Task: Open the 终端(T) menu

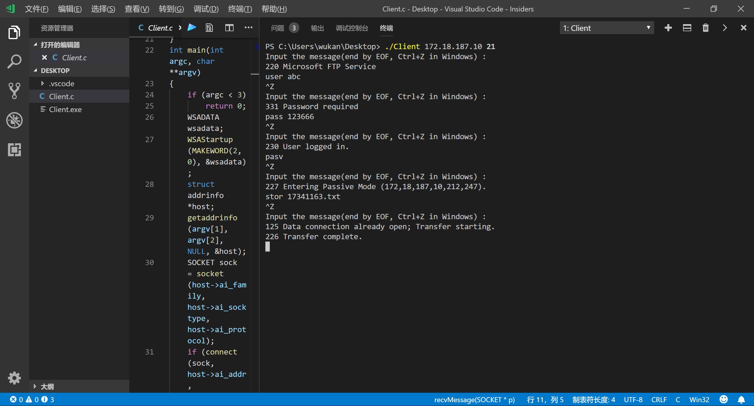Action: 240,9
